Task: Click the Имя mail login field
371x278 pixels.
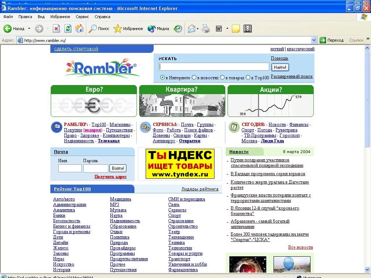Action: coord(70,168)
